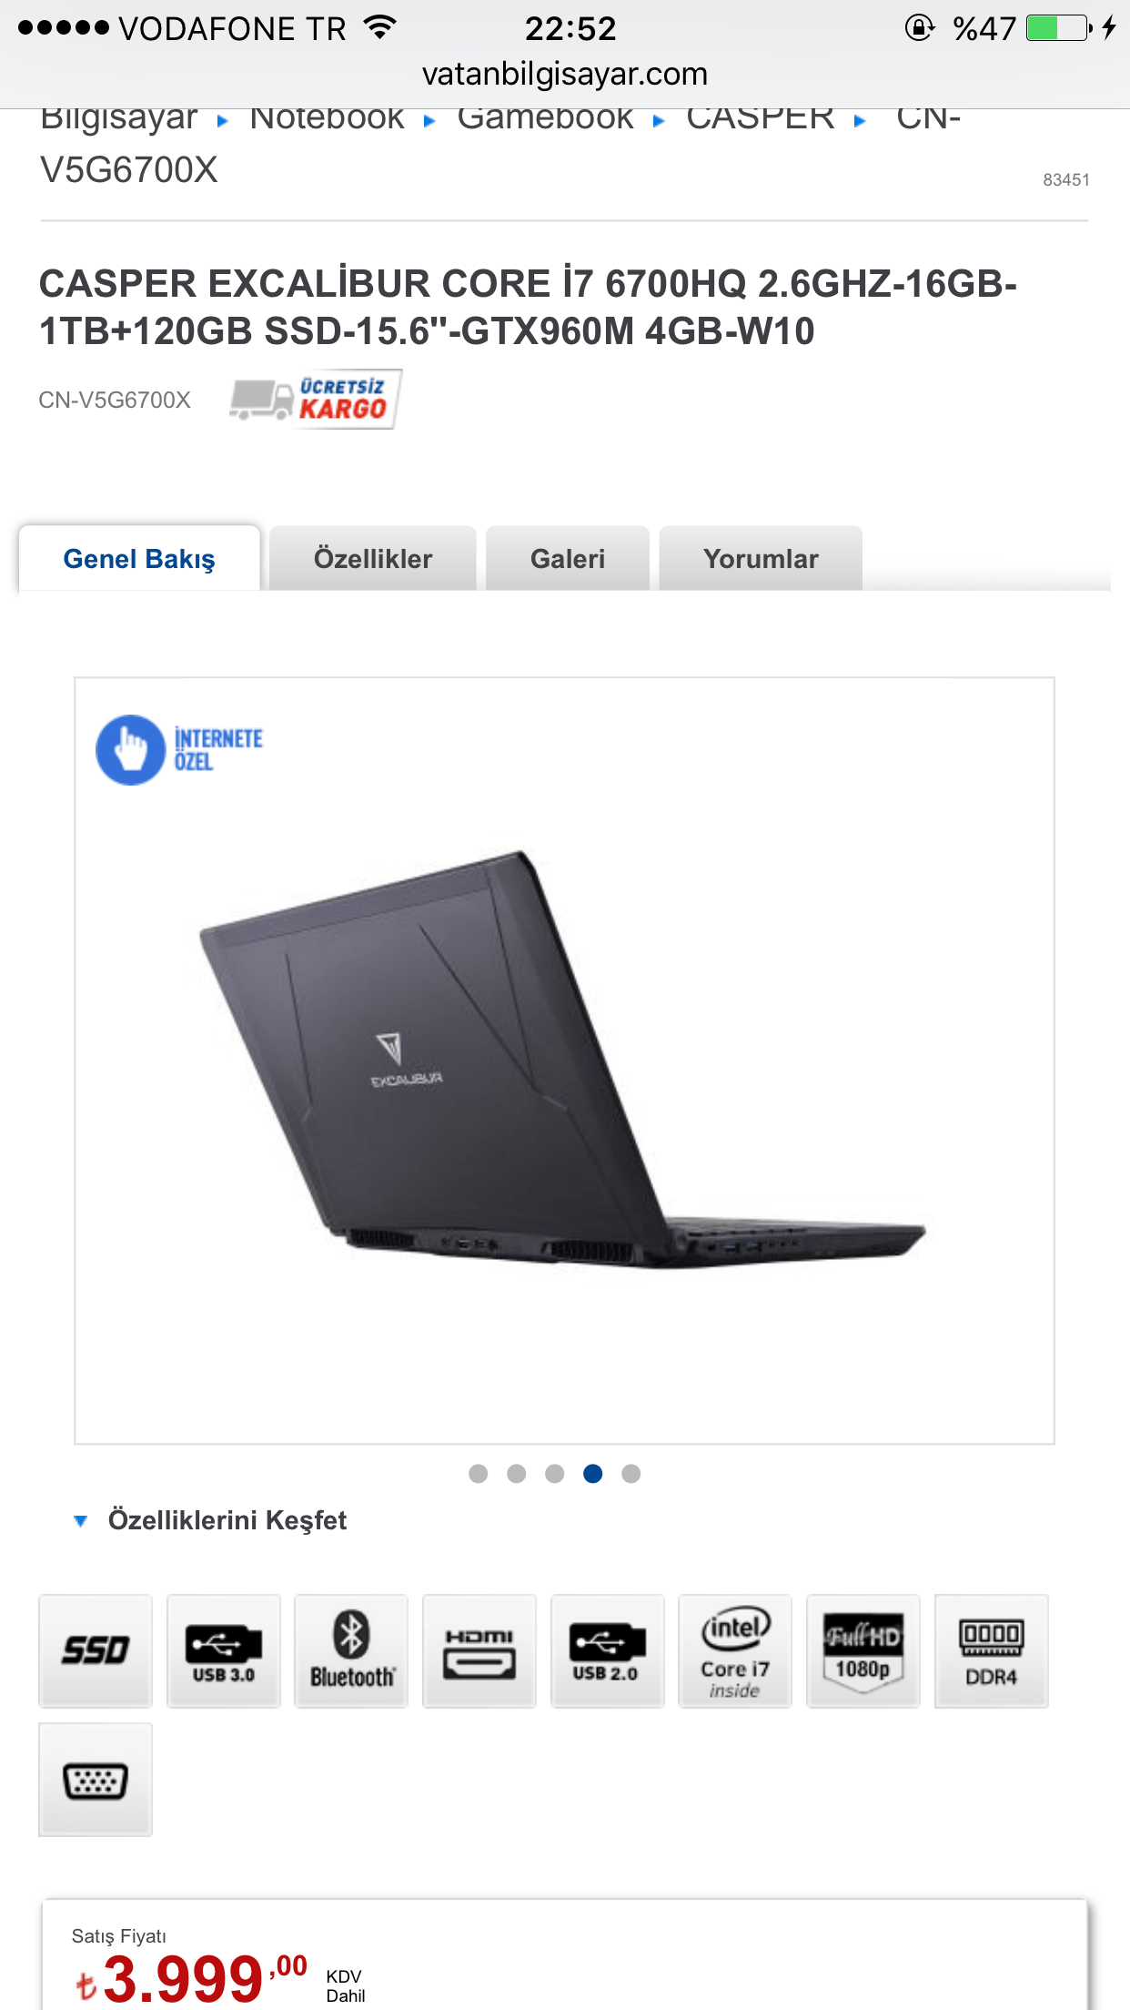This screenshot has height=2010, width=1130.
Task: Open the Özellikler tab
Action: [373, 558]
